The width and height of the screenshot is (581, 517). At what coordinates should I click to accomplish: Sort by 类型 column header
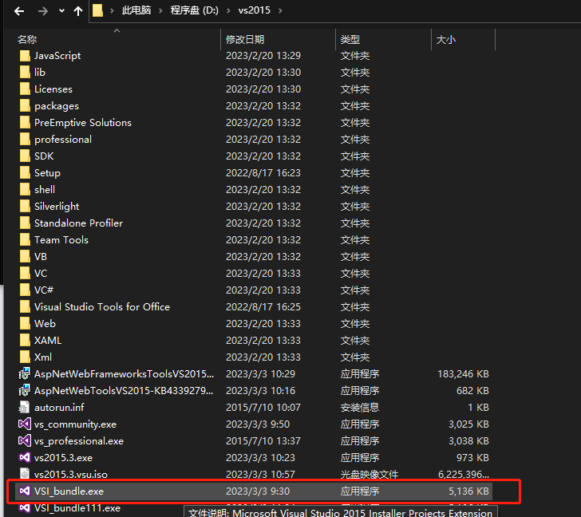click(350, 40)
